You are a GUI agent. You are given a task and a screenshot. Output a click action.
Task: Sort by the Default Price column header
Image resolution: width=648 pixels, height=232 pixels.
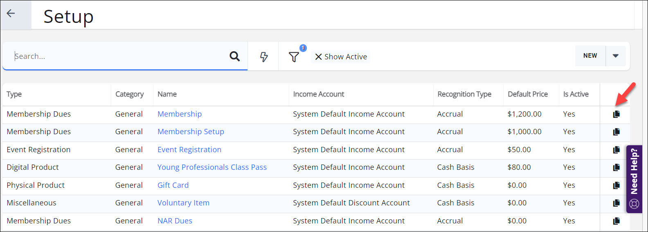527,94
